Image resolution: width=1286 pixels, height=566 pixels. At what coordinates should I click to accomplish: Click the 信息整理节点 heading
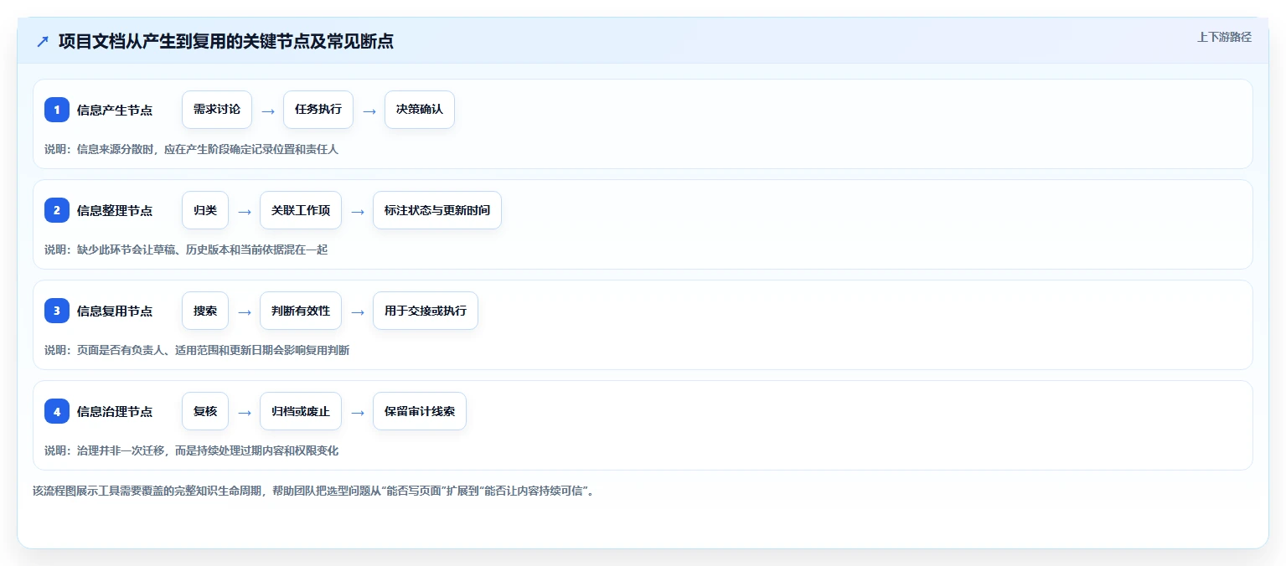pyautogui.click(x=115, y=210)
